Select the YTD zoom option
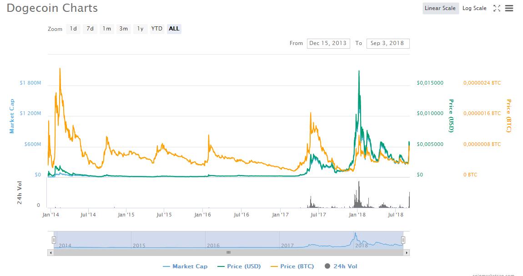The image size is (523, 276). tap(157, 29)
